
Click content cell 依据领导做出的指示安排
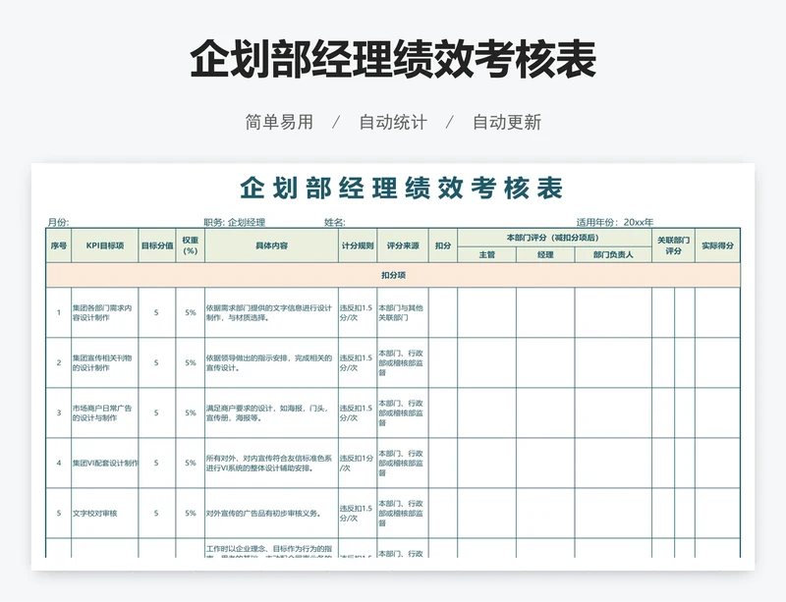(x=272, y=363)
